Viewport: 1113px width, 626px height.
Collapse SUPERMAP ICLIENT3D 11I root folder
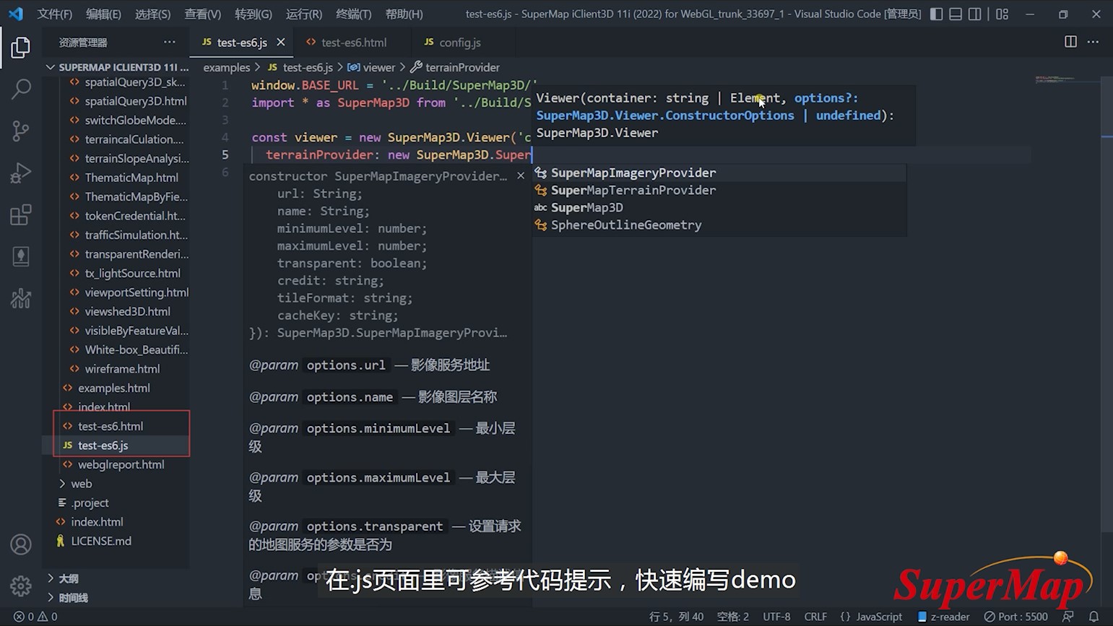[117, 67]
